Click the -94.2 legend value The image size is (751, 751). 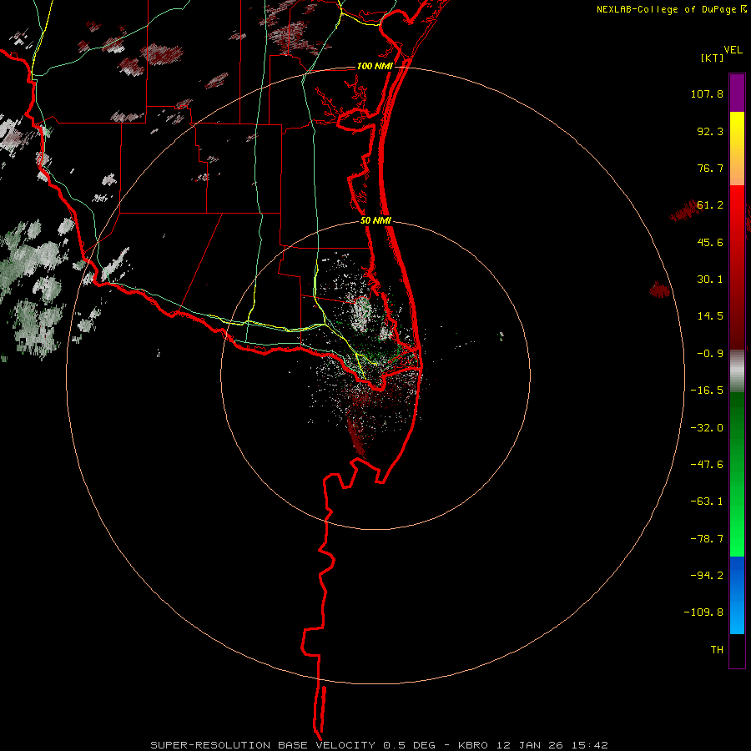click(x=707, y=575)
